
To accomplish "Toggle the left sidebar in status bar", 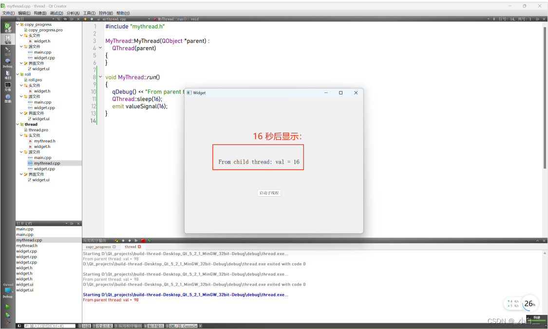I will (x=19, y=326).
